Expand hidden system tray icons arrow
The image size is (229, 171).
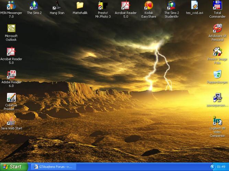(213, 167)
